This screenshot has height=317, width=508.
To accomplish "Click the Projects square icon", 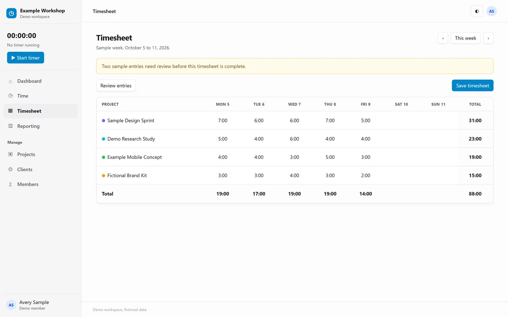I will (x=10, y=154).
